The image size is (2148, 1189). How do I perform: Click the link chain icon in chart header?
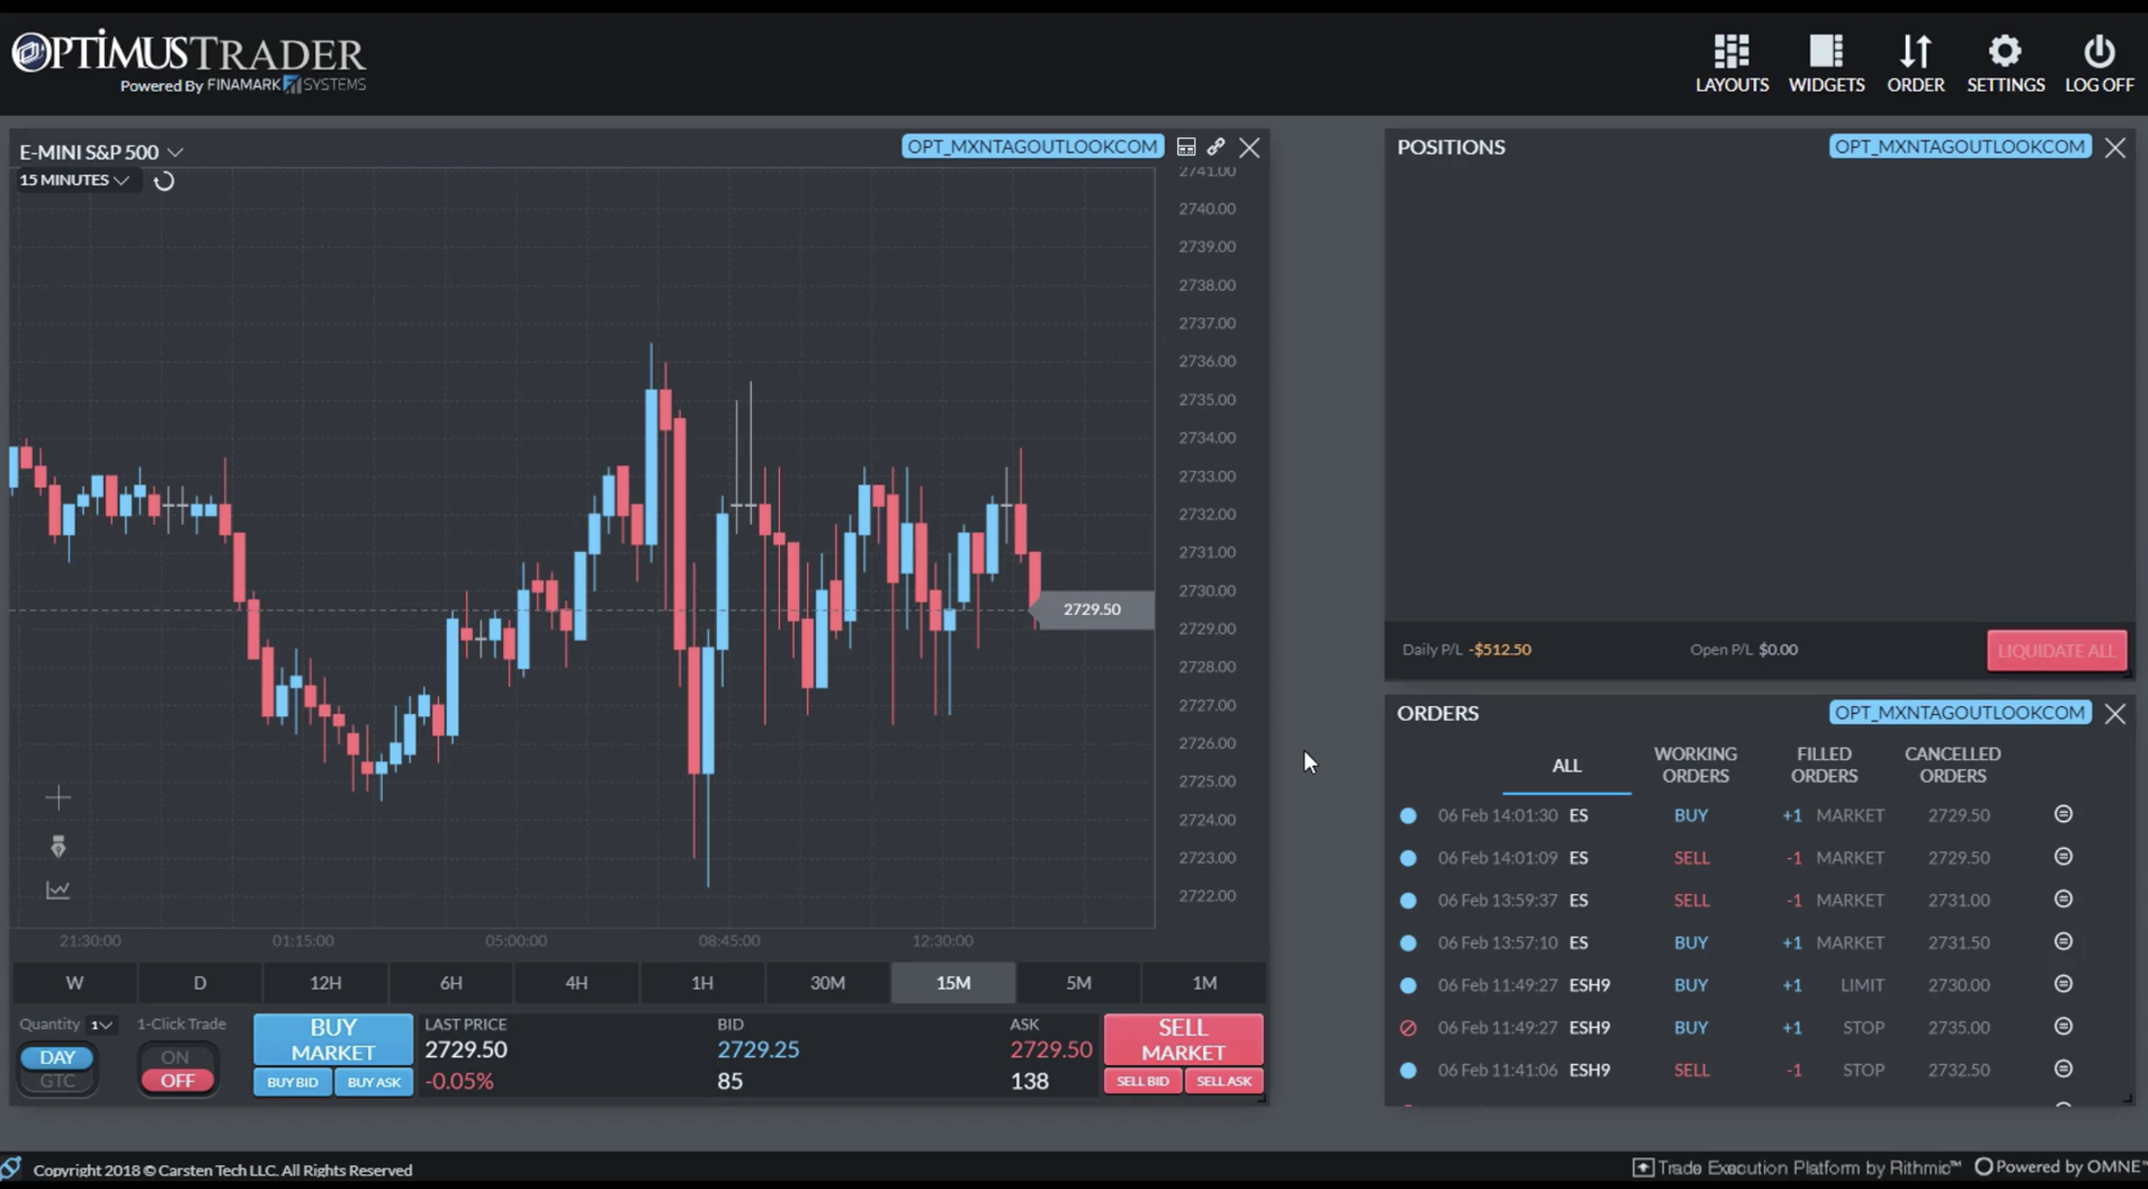pyautogui.click(x=1216, y=148)
